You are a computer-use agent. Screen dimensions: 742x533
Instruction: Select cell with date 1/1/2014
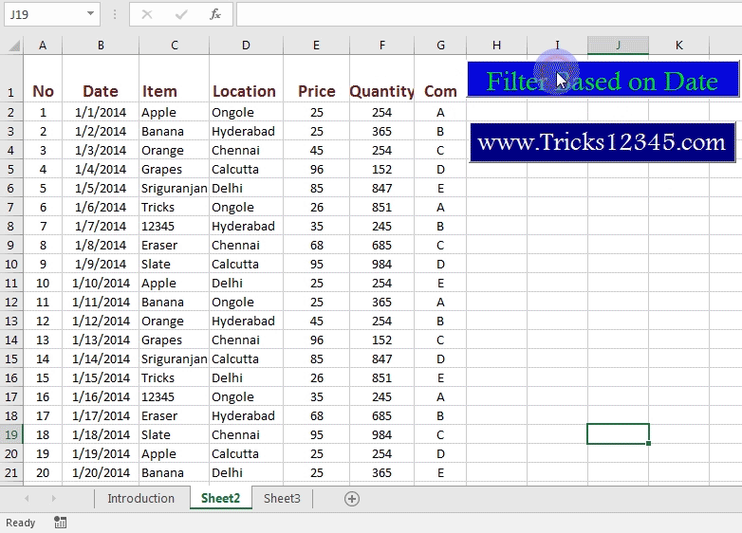coord(101,112)
